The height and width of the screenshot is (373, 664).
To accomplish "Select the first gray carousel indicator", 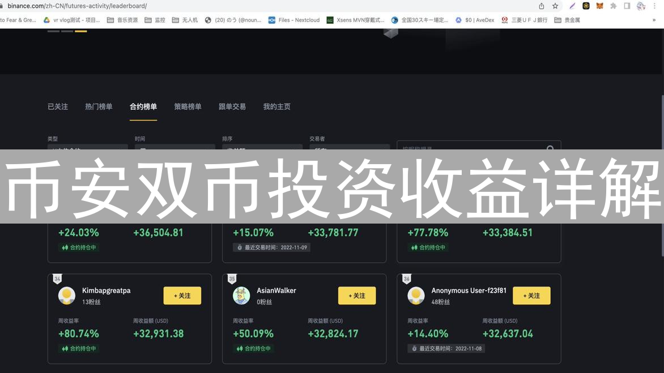I will click(53, 31).
